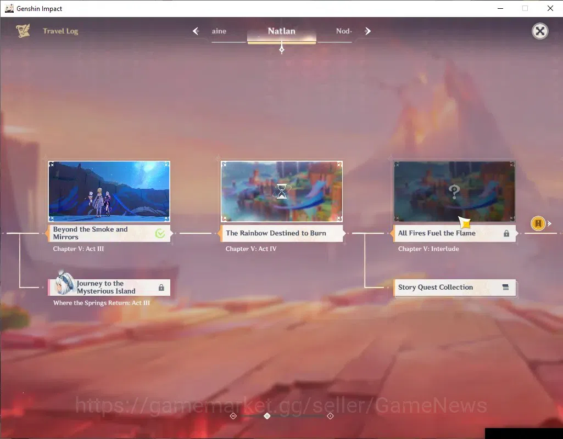This screenshot has height=439, width=563.
Task: Expand the Story Quest Collection list icon
Action: (x=505, y=288)
